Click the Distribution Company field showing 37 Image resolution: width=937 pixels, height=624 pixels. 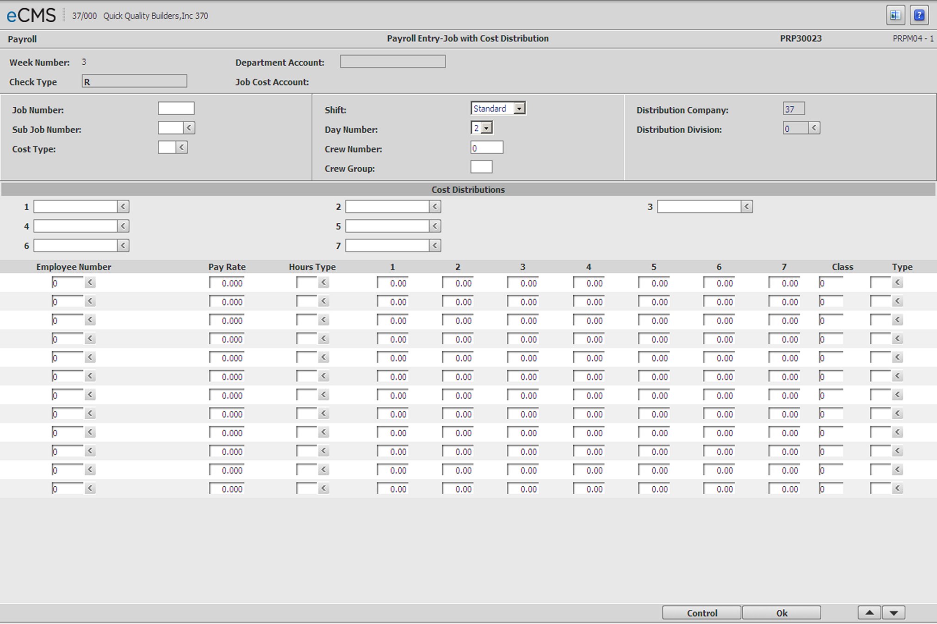tap(794, 109)
